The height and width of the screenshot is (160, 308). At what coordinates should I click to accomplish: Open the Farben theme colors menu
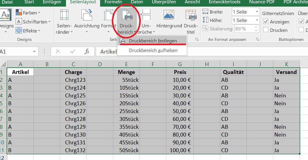[28, 13]
